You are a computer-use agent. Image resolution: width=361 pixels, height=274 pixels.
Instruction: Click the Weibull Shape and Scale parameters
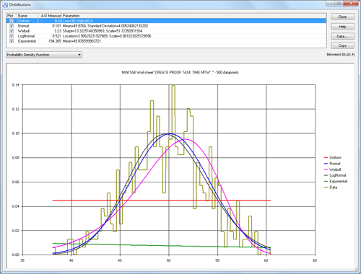click(x=103, y=31)
